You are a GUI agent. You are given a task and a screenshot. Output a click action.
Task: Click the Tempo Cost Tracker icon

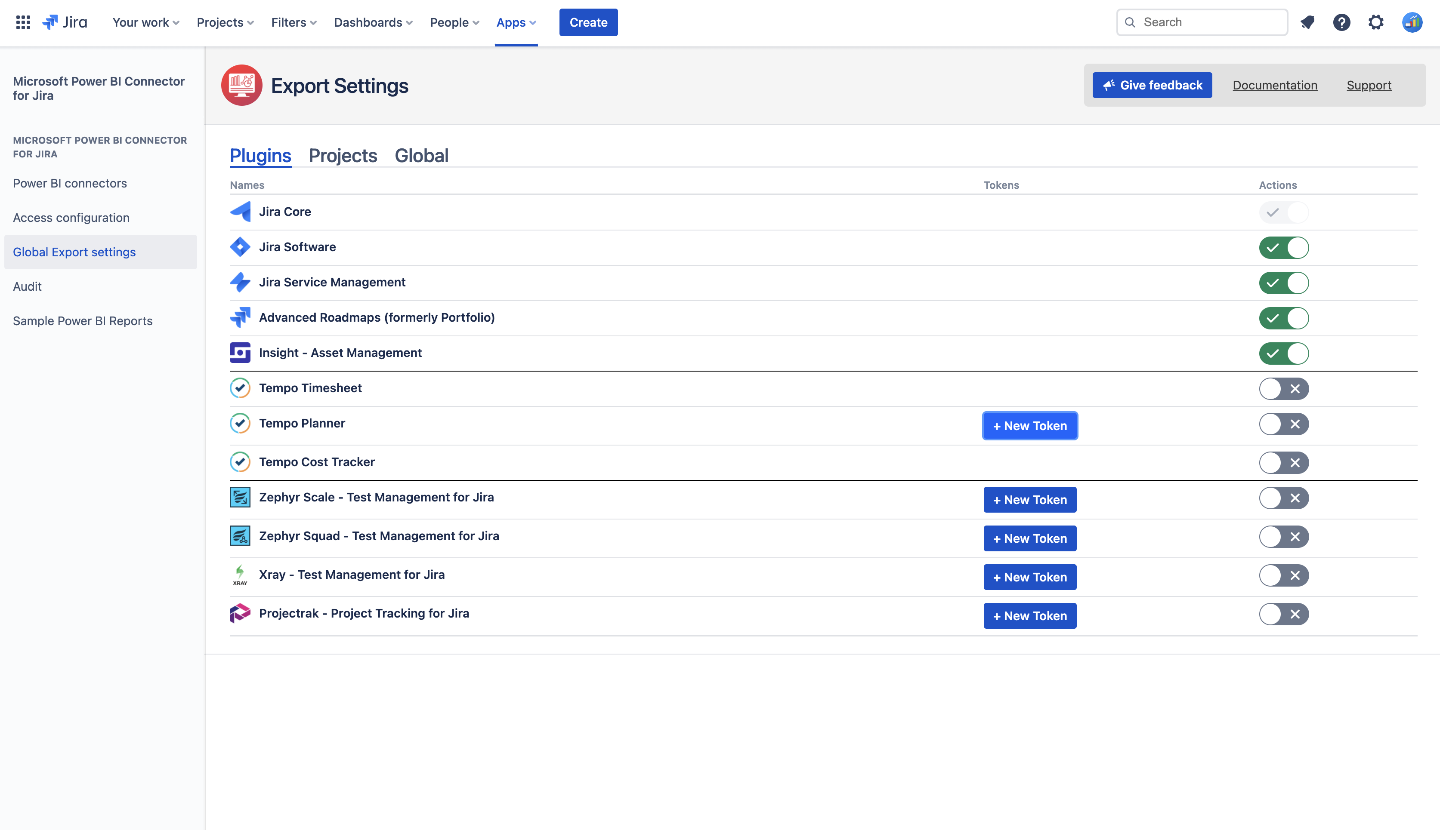click(240, 462)
